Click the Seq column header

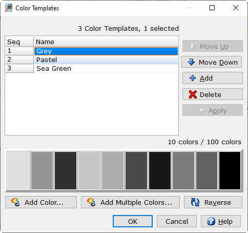coord(19,42)
